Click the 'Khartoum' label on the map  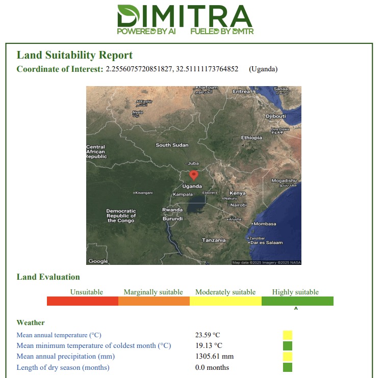207,87
